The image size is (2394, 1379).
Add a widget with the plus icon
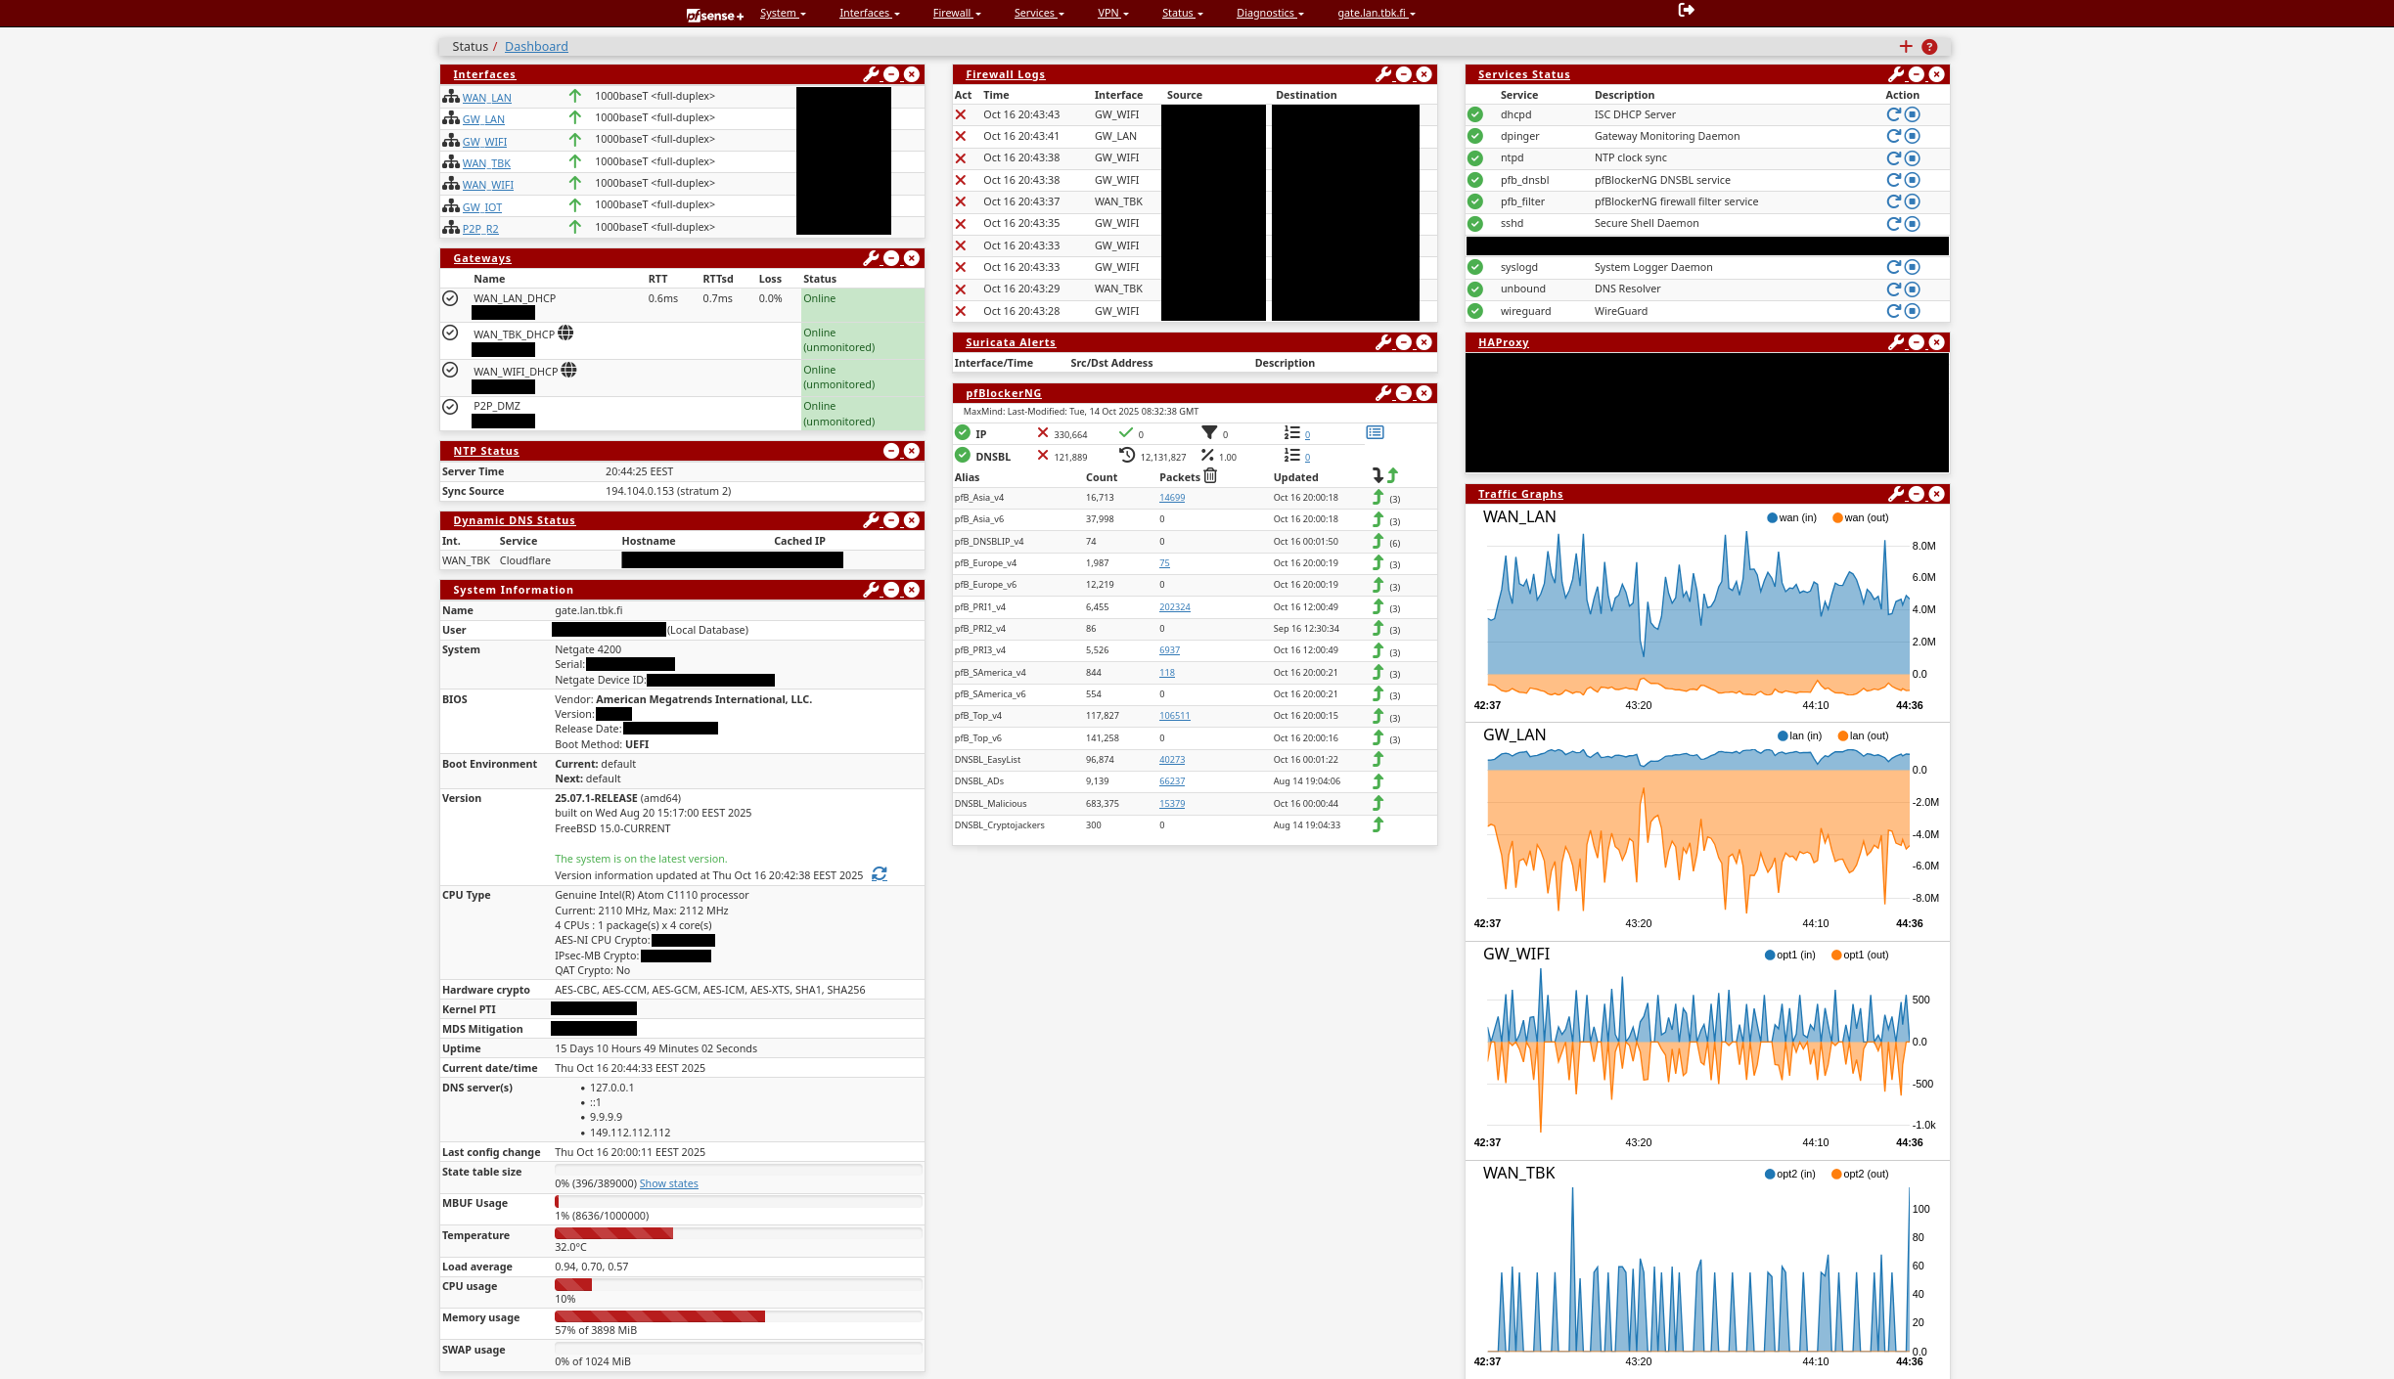point(1906,46)
